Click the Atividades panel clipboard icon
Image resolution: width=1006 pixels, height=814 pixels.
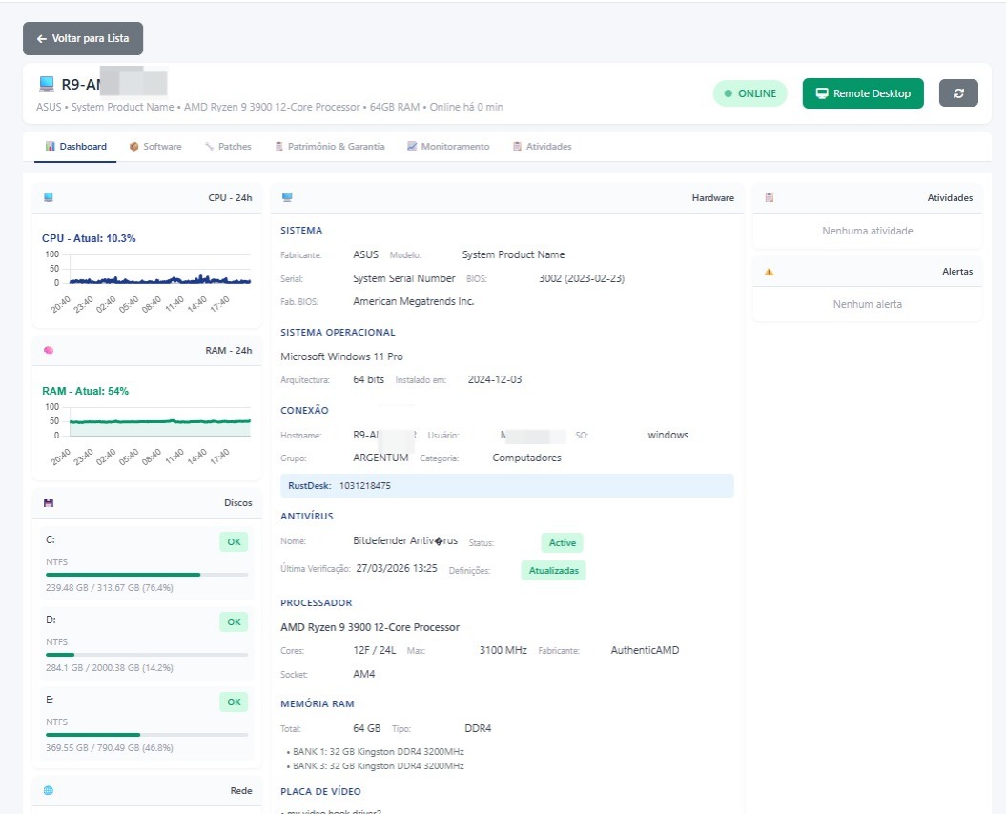click(770, 197)
